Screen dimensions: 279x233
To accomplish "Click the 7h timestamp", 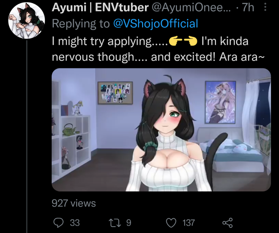I will [x=248, y=7].
